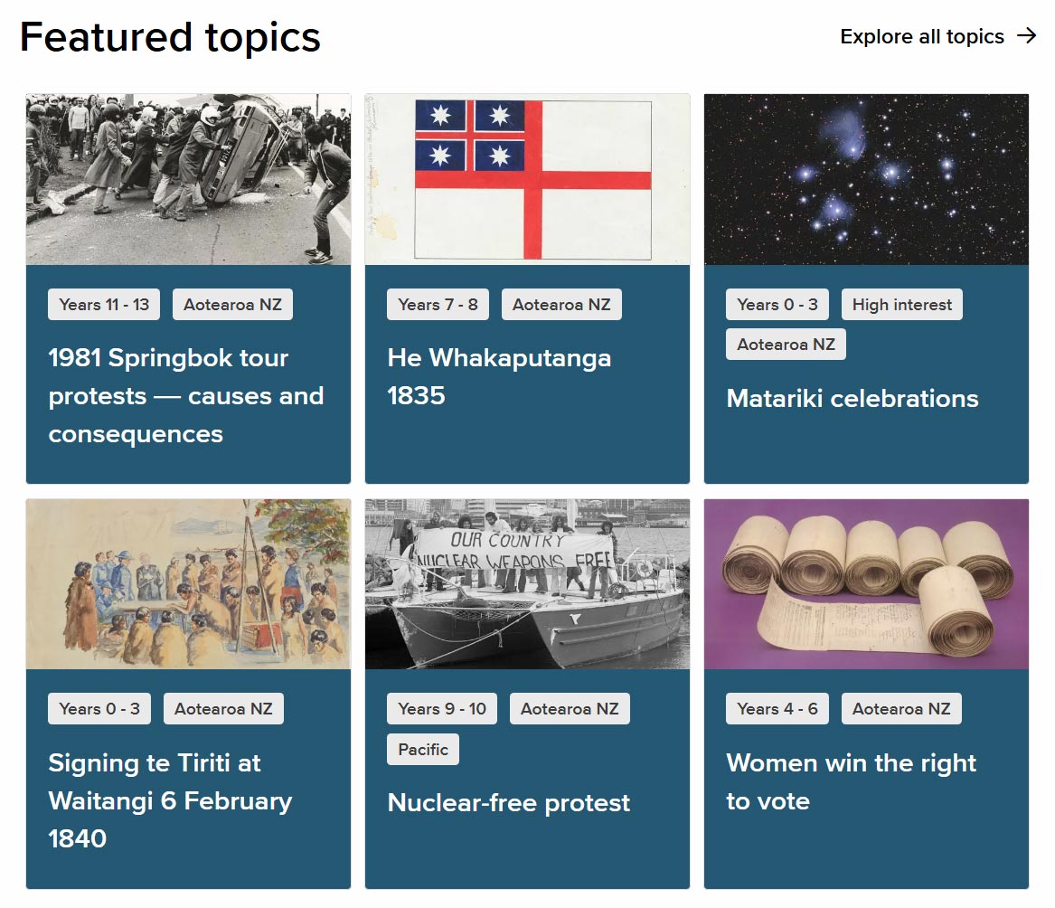
Task: Open the Springbok tour protest photo
Action: click(188, 179)
